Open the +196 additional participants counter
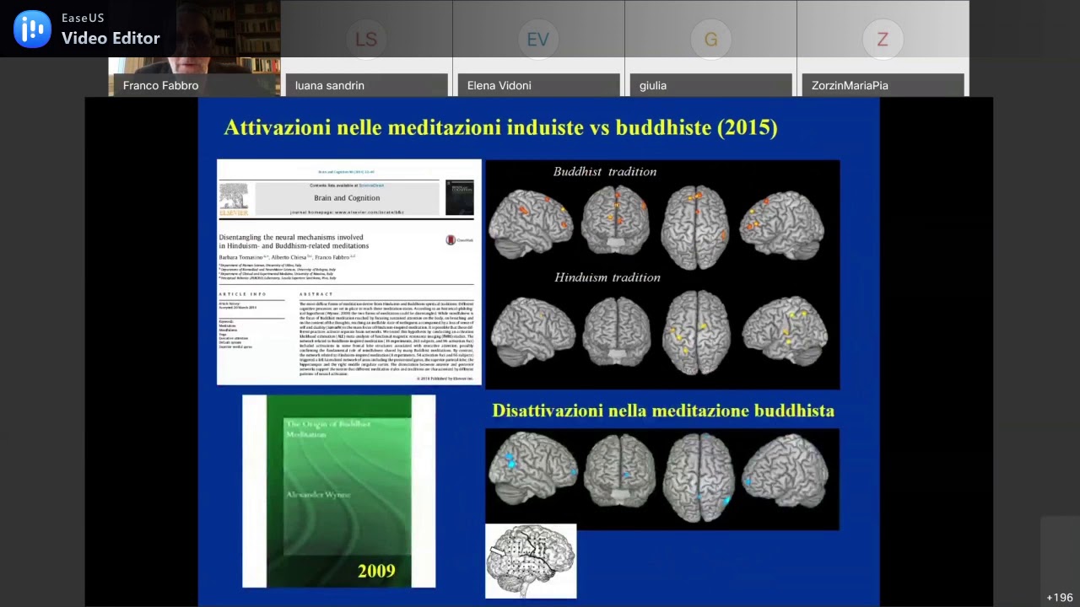The width and height of the screenshot is (1080, 607). click(1060, 598)
